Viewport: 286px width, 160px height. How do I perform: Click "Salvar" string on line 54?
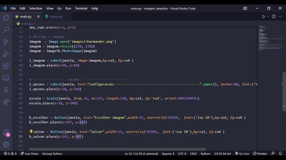[97, 132]
